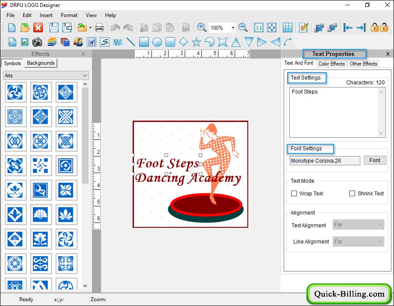Screen dimensions: 394x306
Task: Click the WordArt W icon
Action: [x=118, y=42]
